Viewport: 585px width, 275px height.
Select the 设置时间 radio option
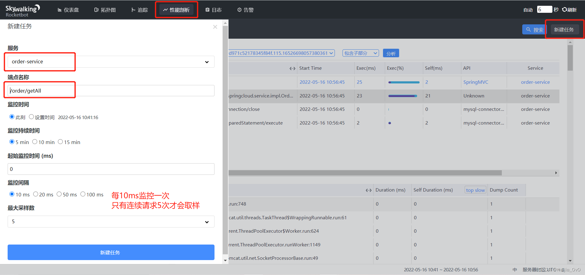click(31, 117)
